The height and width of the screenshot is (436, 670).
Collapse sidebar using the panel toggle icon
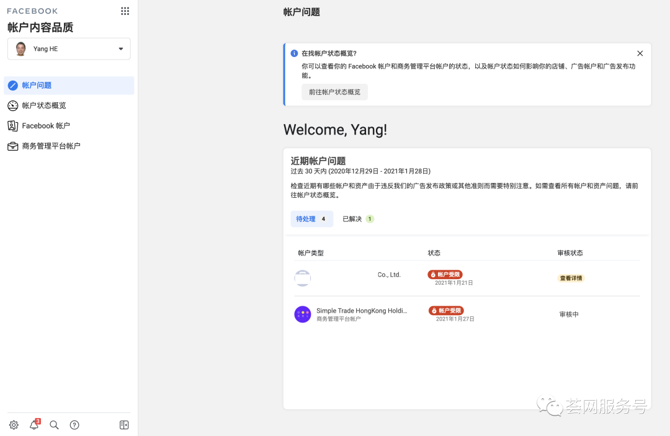click(x=124, y=425)
